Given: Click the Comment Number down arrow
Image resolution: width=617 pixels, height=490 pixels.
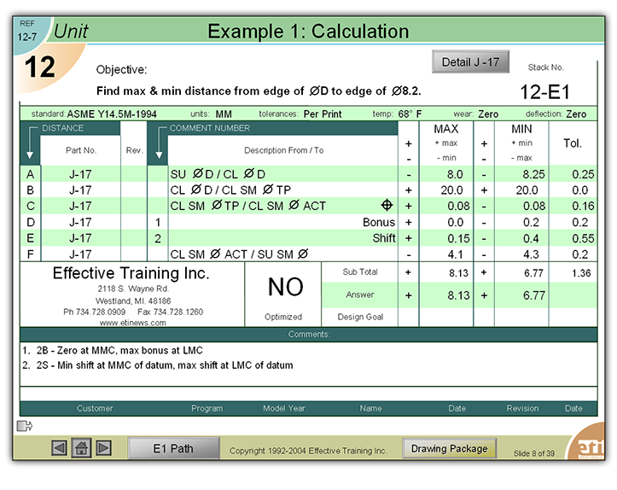Looking at the screenshot, I should [158, 146].
